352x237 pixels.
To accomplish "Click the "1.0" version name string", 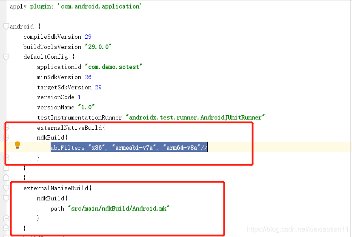I will coord(86,107).
